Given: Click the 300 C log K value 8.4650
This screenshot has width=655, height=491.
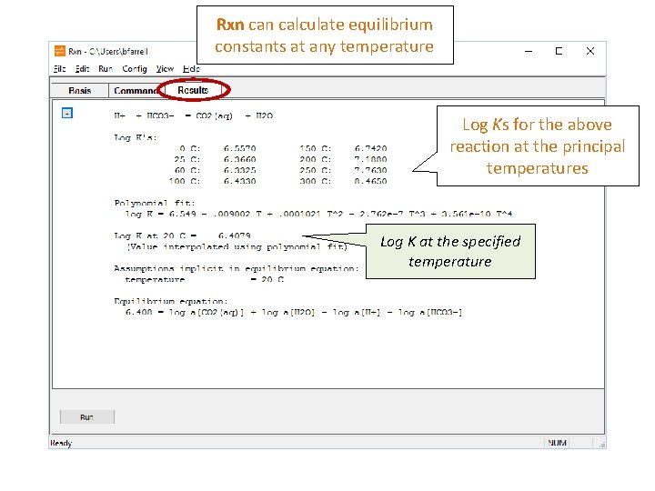Looking at the screenshot, I should click(x=370, y=181).
